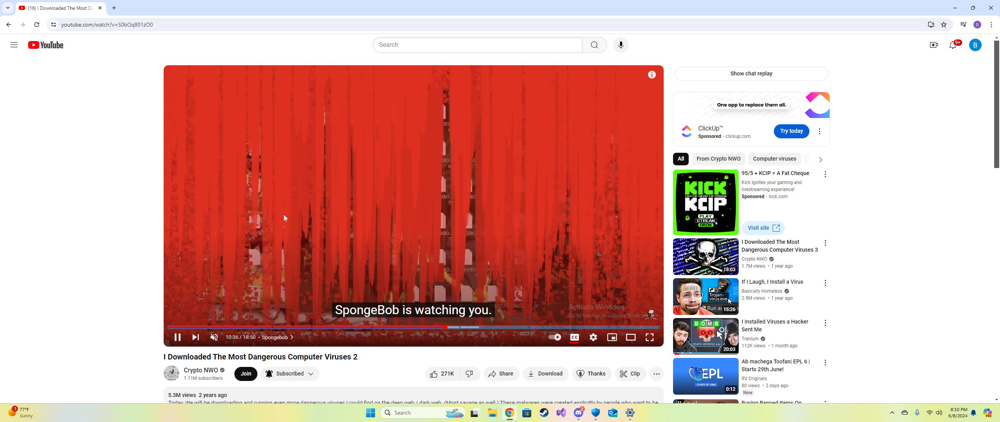
Task: Skip to the next video
Action: (x=195, y=337)
